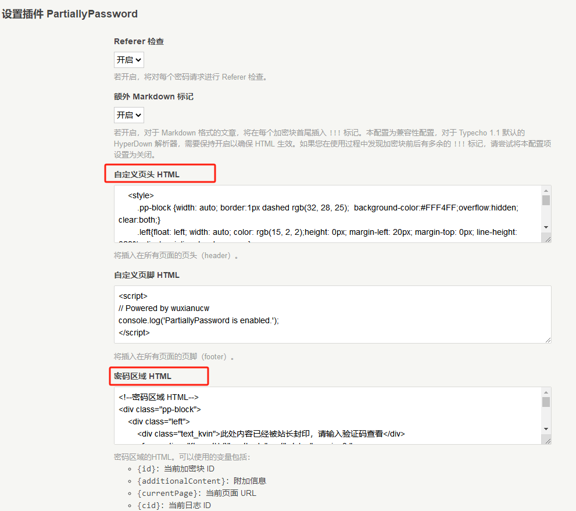Click the resize handle of 自定义页头 HTML textarea

[x=546, y=238]
